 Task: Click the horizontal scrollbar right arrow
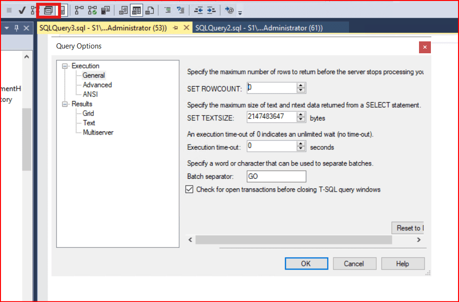tap(419, 240)
